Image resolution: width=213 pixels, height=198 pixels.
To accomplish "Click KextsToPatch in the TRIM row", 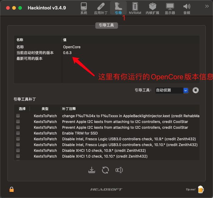I will click(45, 133).
